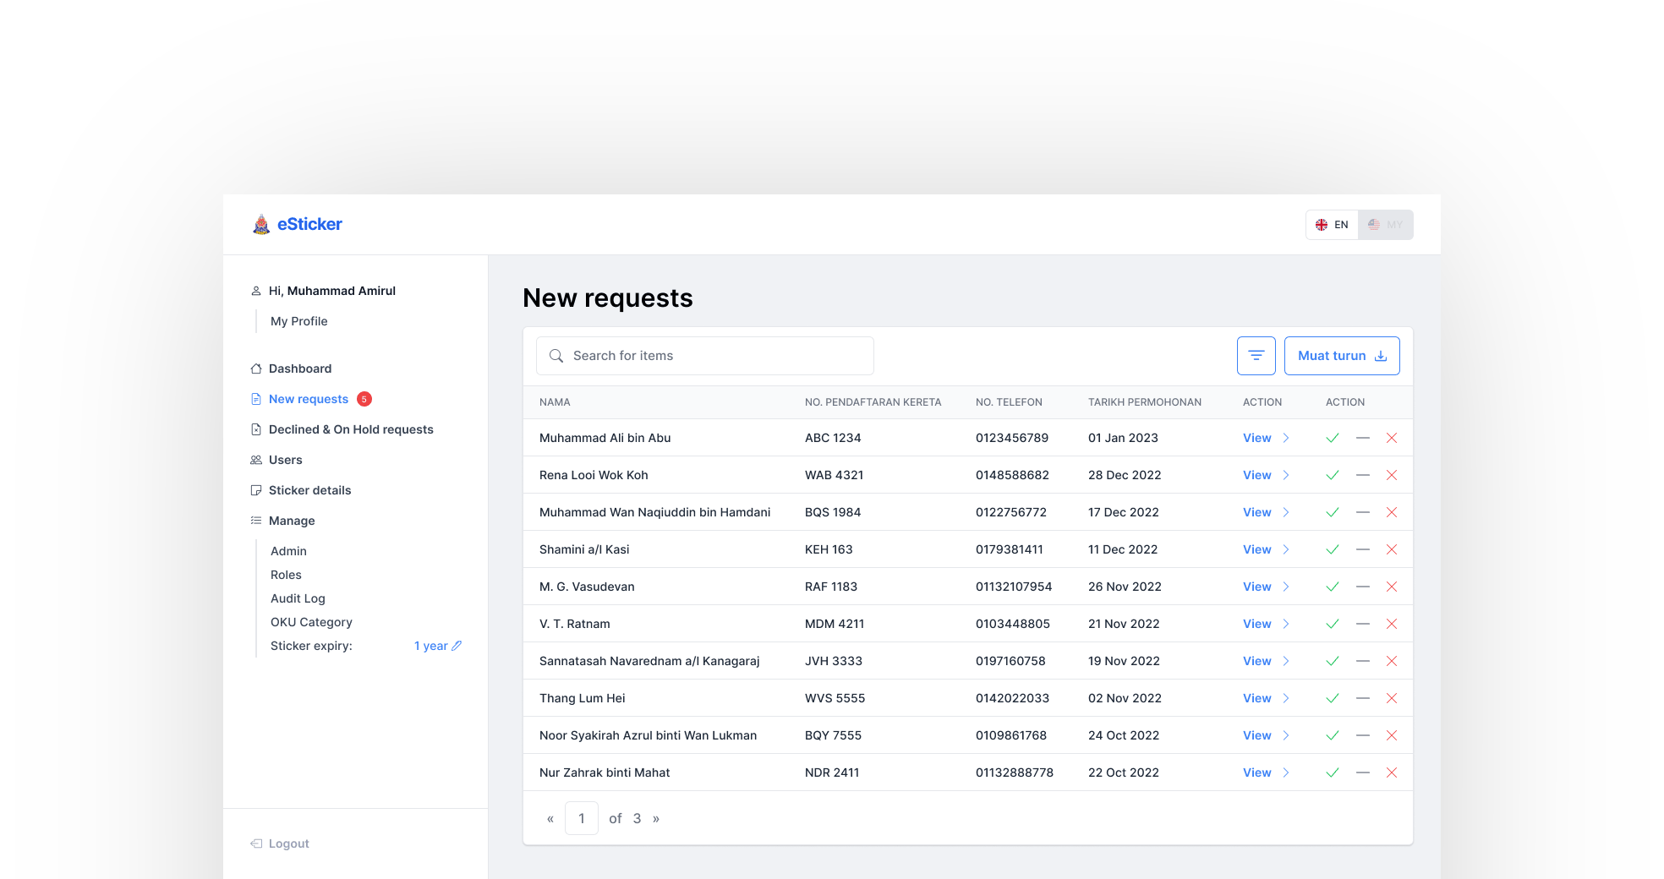Put Thang Lum Hei on hold

click(1363, 698)
